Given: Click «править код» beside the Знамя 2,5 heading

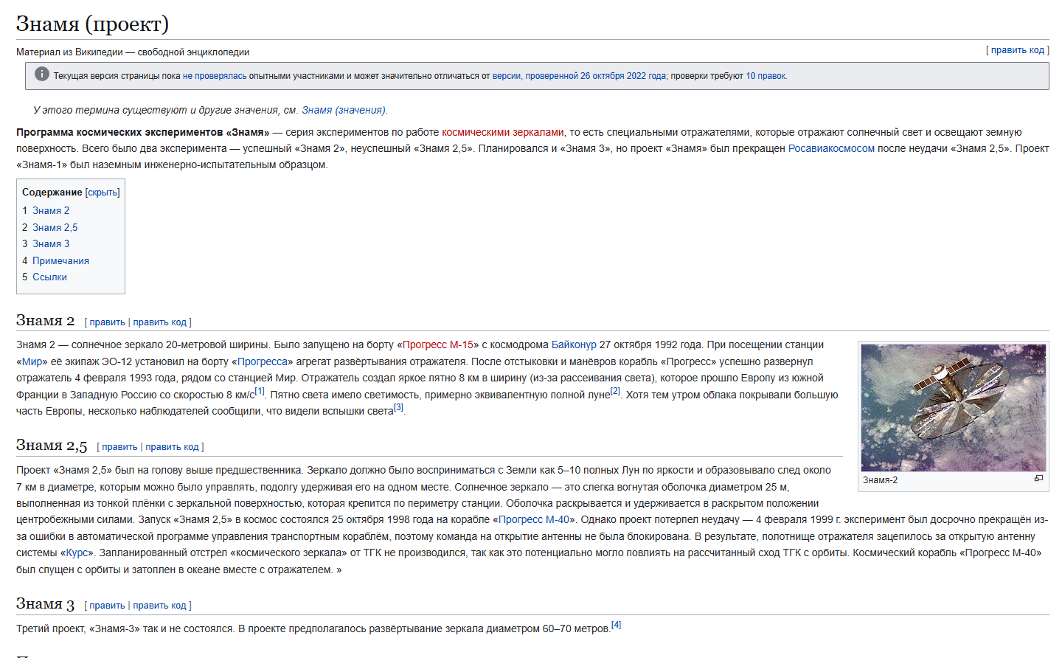Looking at the screenshot, I should pyautogui.click(x=172, y=447).
